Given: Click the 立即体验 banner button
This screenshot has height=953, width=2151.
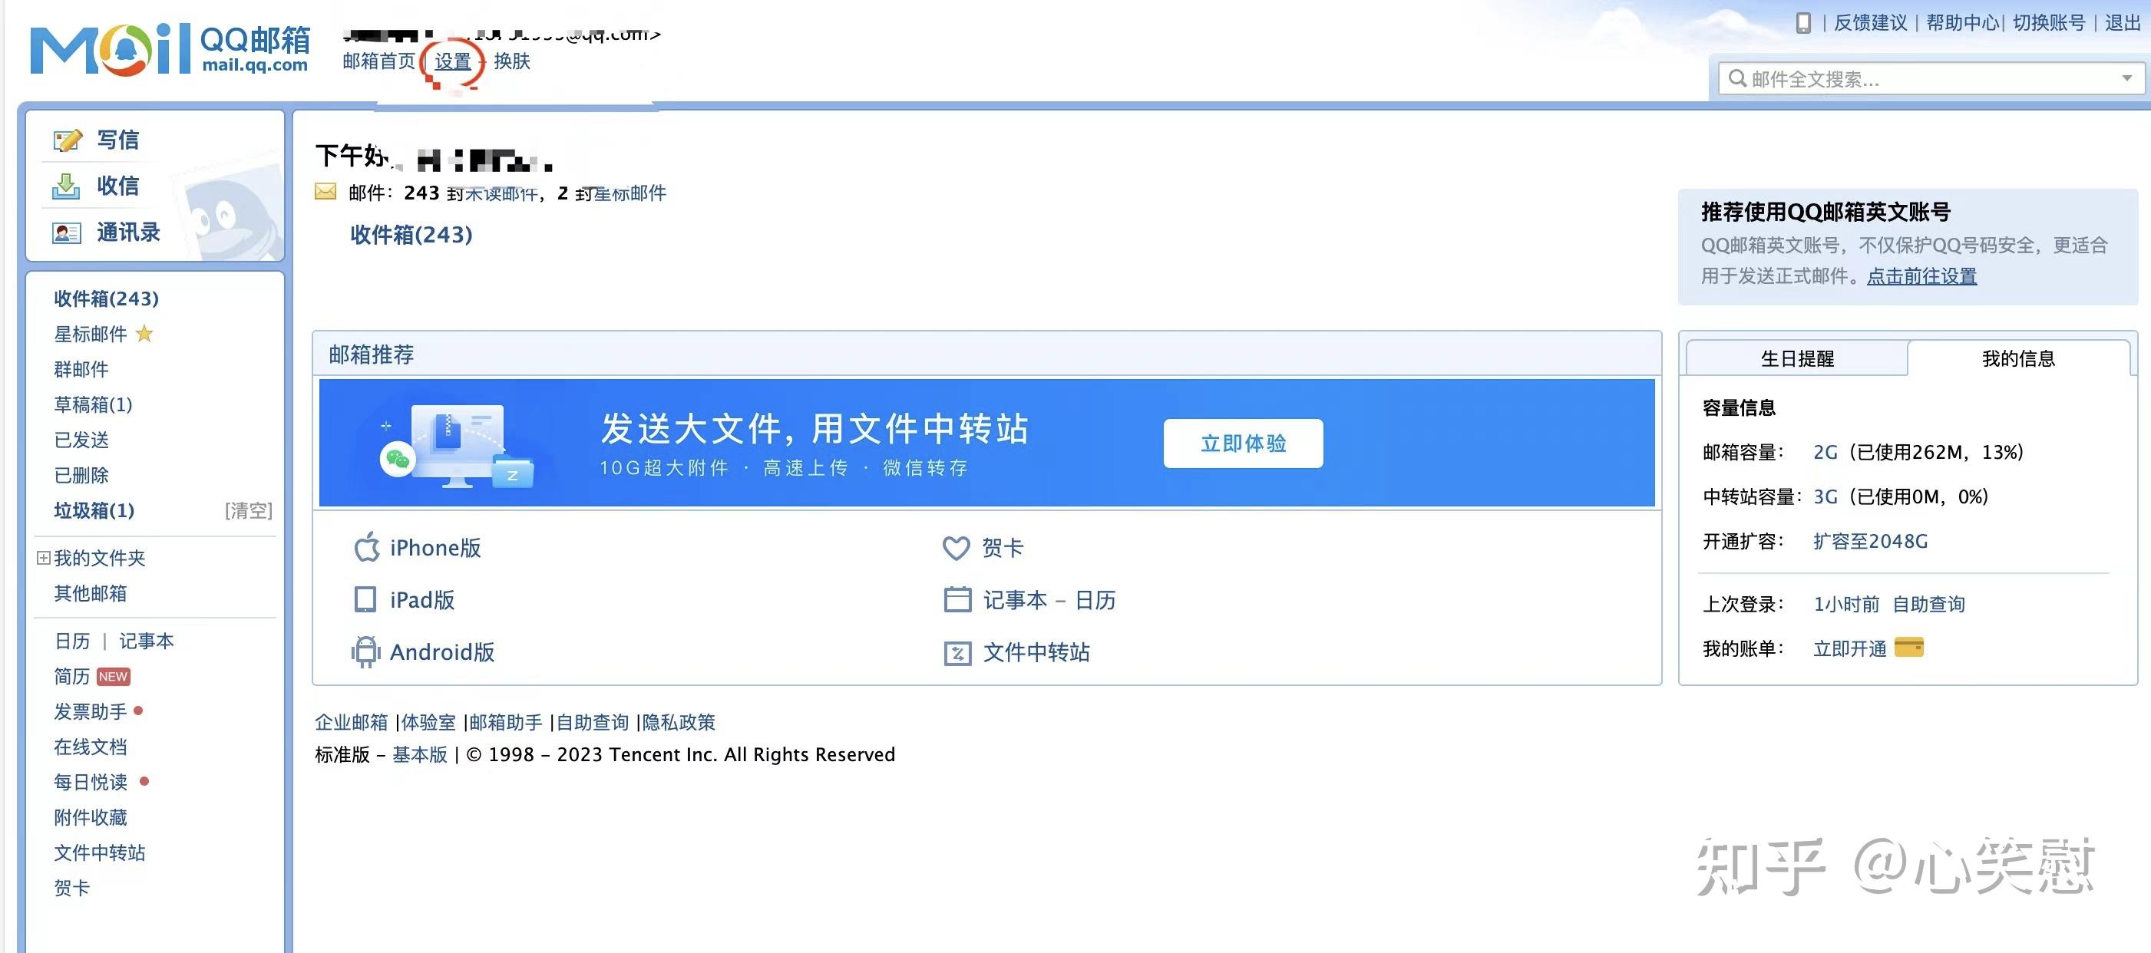Looking at the screenshot, I should pyautogui.click(x=1243, y=443).
